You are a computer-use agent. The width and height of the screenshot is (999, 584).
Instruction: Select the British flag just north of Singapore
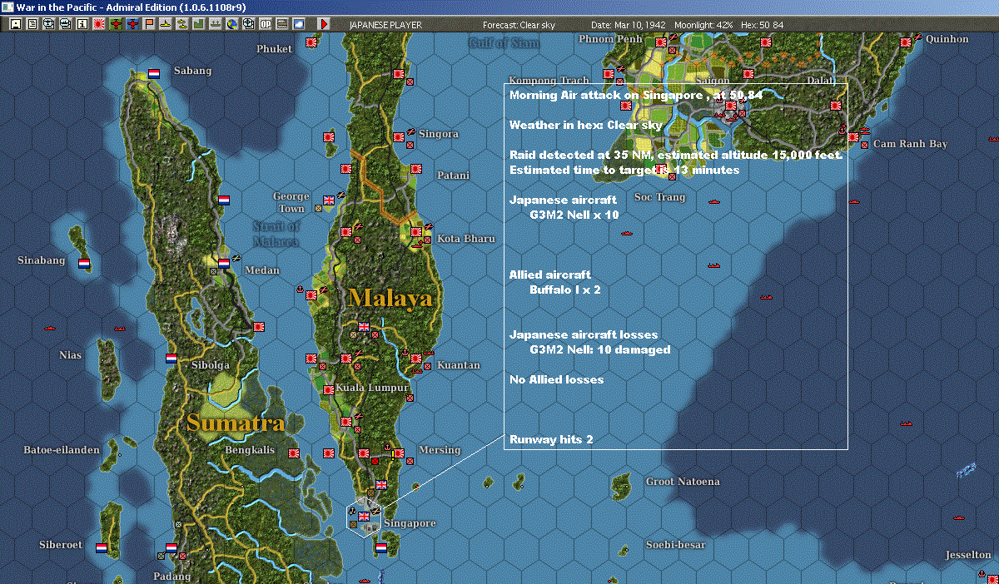381,484
